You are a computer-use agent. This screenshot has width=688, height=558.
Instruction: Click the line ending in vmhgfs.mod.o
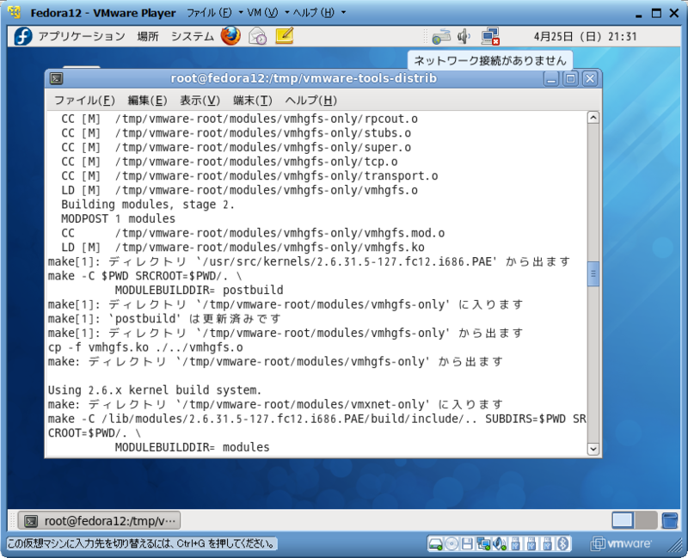tap(253, 233)
